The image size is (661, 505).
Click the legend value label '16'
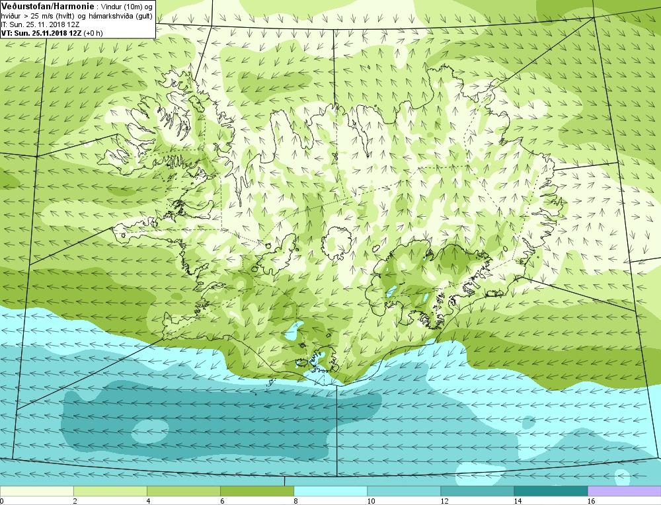click(x=591, y=501)
